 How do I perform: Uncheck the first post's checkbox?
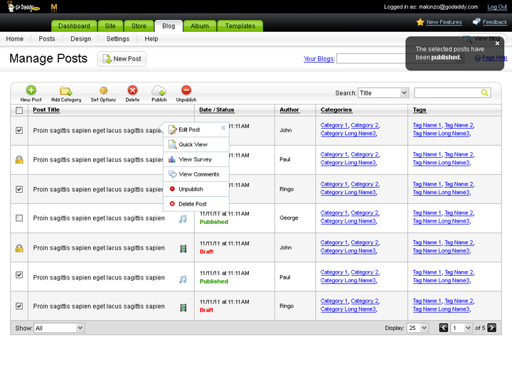pyautogui.click(x=19, y=130)
